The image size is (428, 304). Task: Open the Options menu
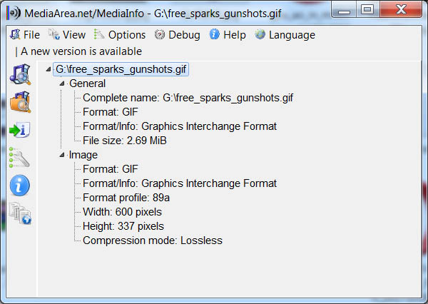coord(120,35)
